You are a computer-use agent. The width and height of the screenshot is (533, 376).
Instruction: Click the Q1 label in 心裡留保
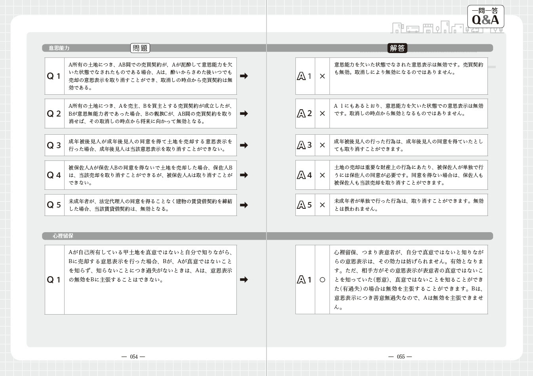[x=54, y=280]
